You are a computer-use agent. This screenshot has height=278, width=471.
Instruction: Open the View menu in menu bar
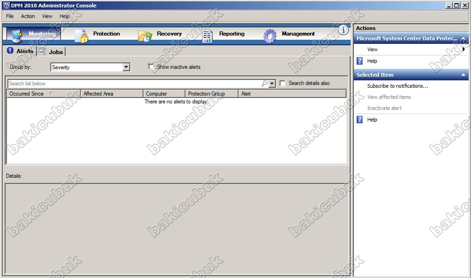point(47,16)
